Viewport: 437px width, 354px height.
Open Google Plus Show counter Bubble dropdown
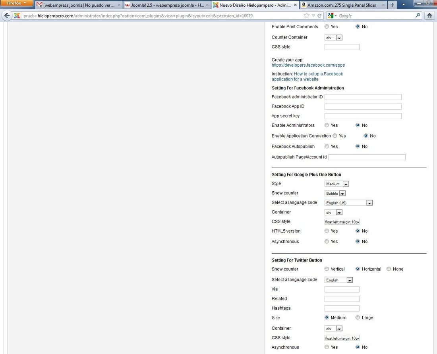pos(335,193)
